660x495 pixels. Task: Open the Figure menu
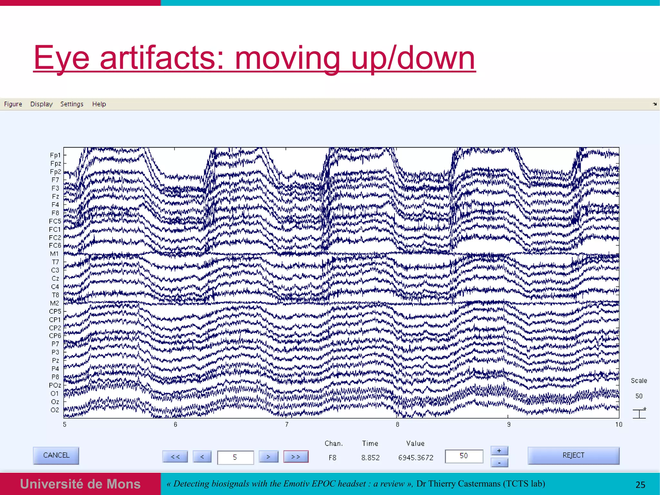coord(13,104)
